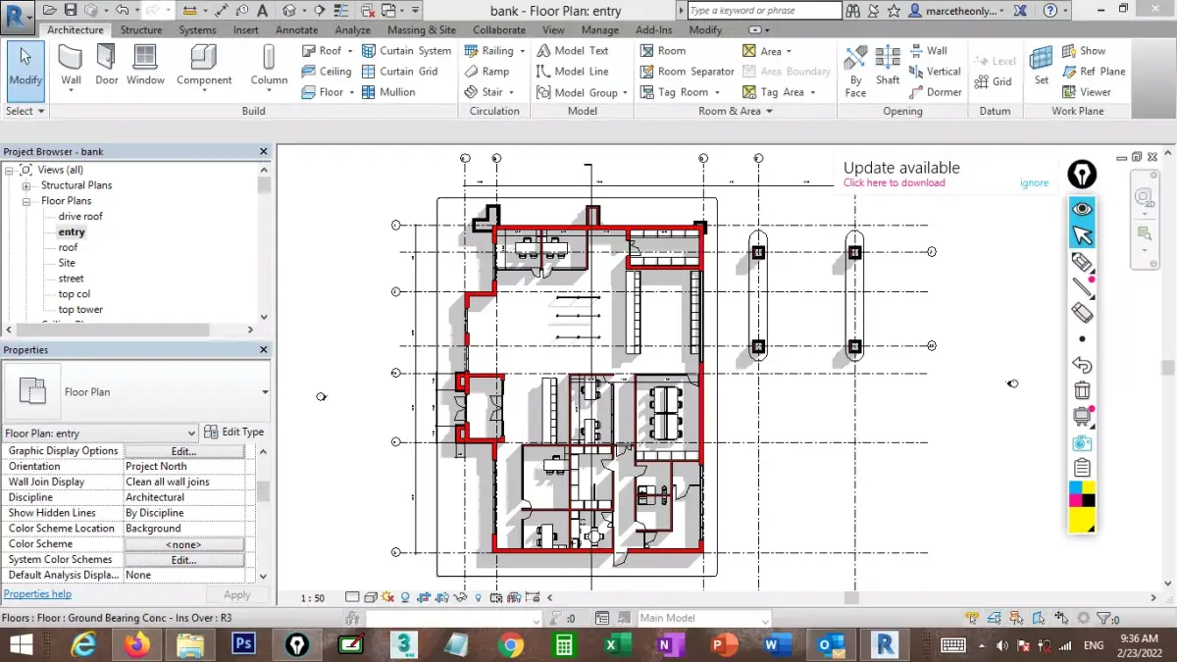Open the Massing & Site tab
This screenshot has height=662, width=1177.
point(422,30)
